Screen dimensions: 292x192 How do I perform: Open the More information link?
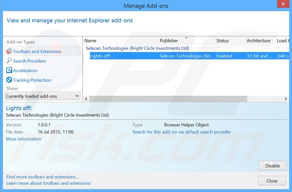(x=23, y=139)
